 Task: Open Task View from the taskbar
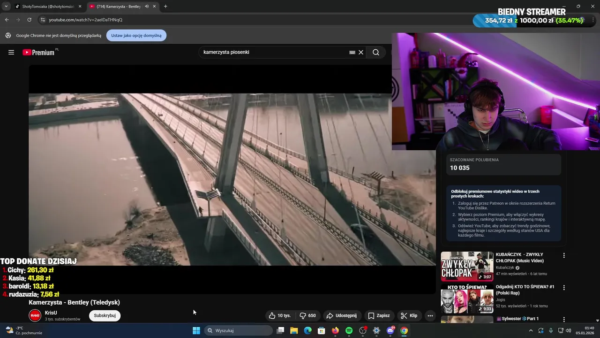(280, 330)
